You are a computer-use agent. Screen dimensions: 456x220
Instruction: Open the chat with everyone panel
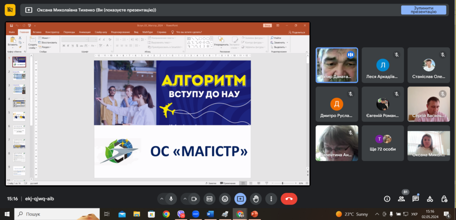pyautogui.click(x=415, y=199)
